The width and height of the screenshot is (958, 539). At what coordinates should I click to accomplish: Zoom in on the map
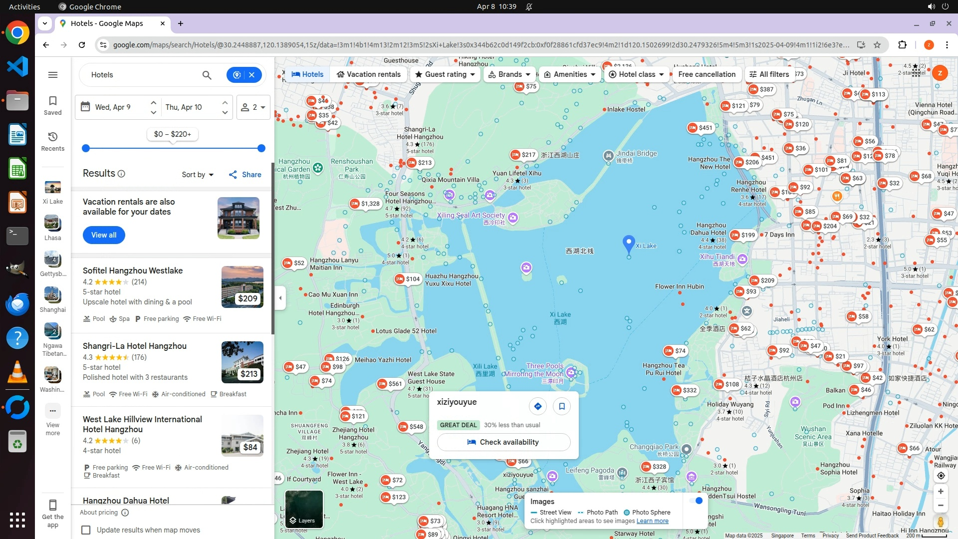941,492
